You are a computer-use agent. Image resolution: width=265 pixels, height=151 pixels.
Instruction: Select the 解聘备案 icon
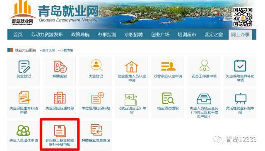tap(60, 66)
